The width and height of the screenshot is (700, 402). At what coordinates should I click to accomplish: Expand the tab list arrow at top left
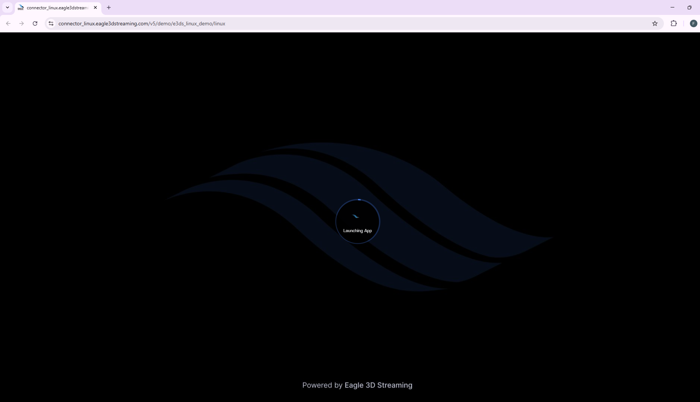click(7, 7)
